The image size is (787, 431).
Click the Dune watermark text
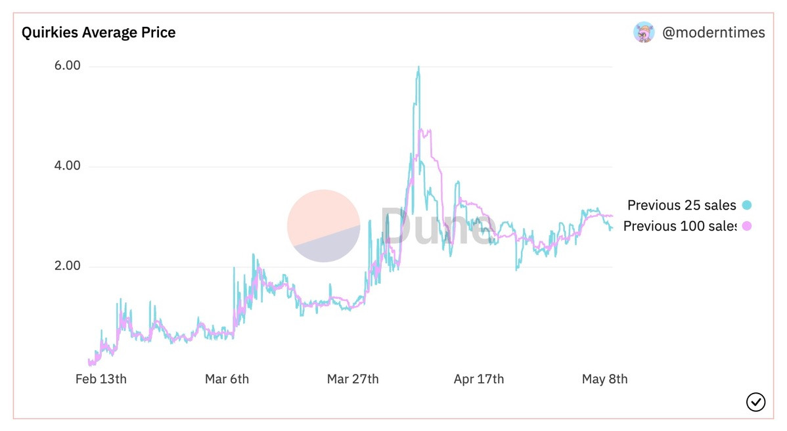[x=437, y=227]
